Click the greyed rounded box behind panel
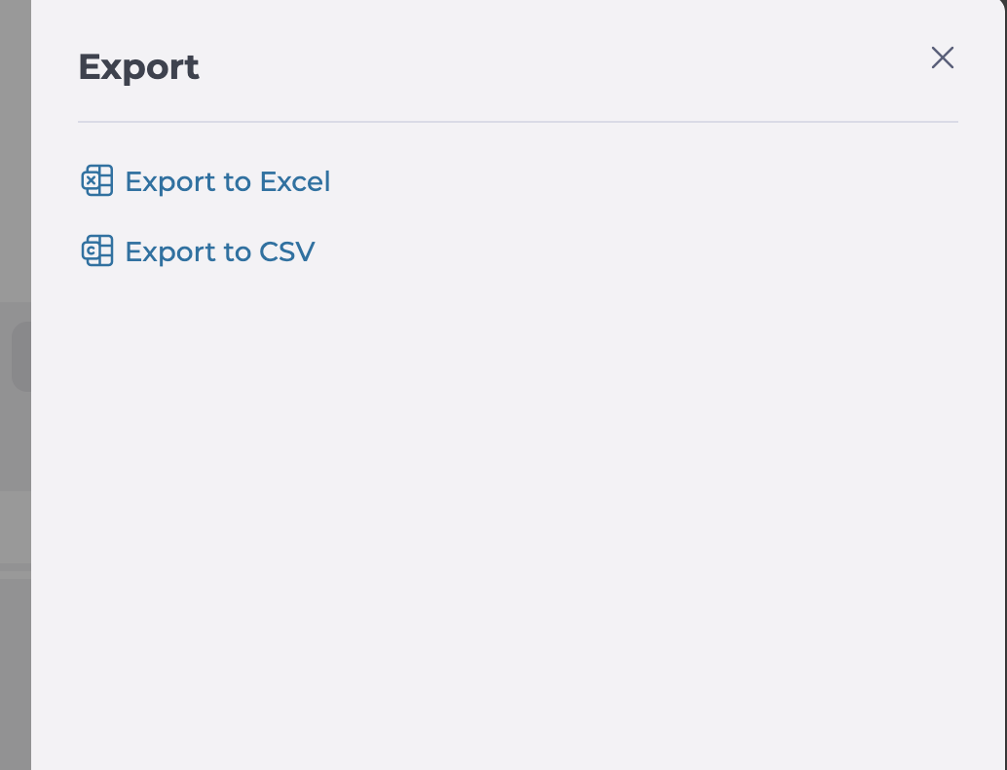 coord(21,357)
